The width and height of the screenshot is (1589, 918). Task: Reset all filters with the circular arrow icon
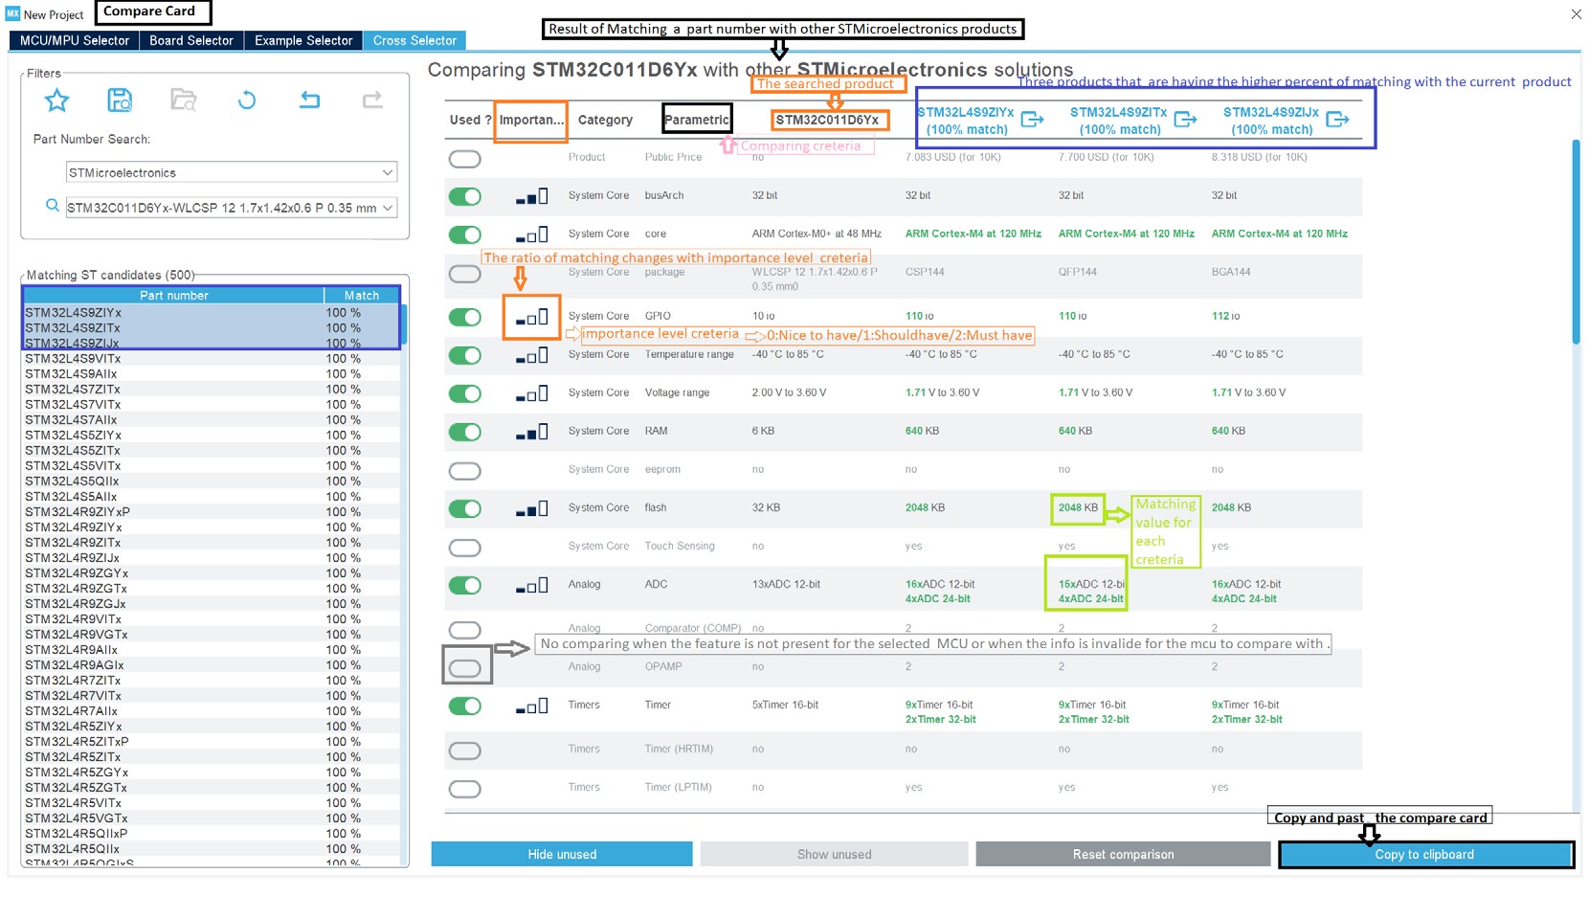point(247,101)
